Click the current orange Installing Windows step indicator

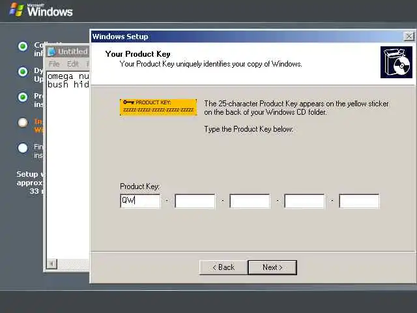click(23, 123)
